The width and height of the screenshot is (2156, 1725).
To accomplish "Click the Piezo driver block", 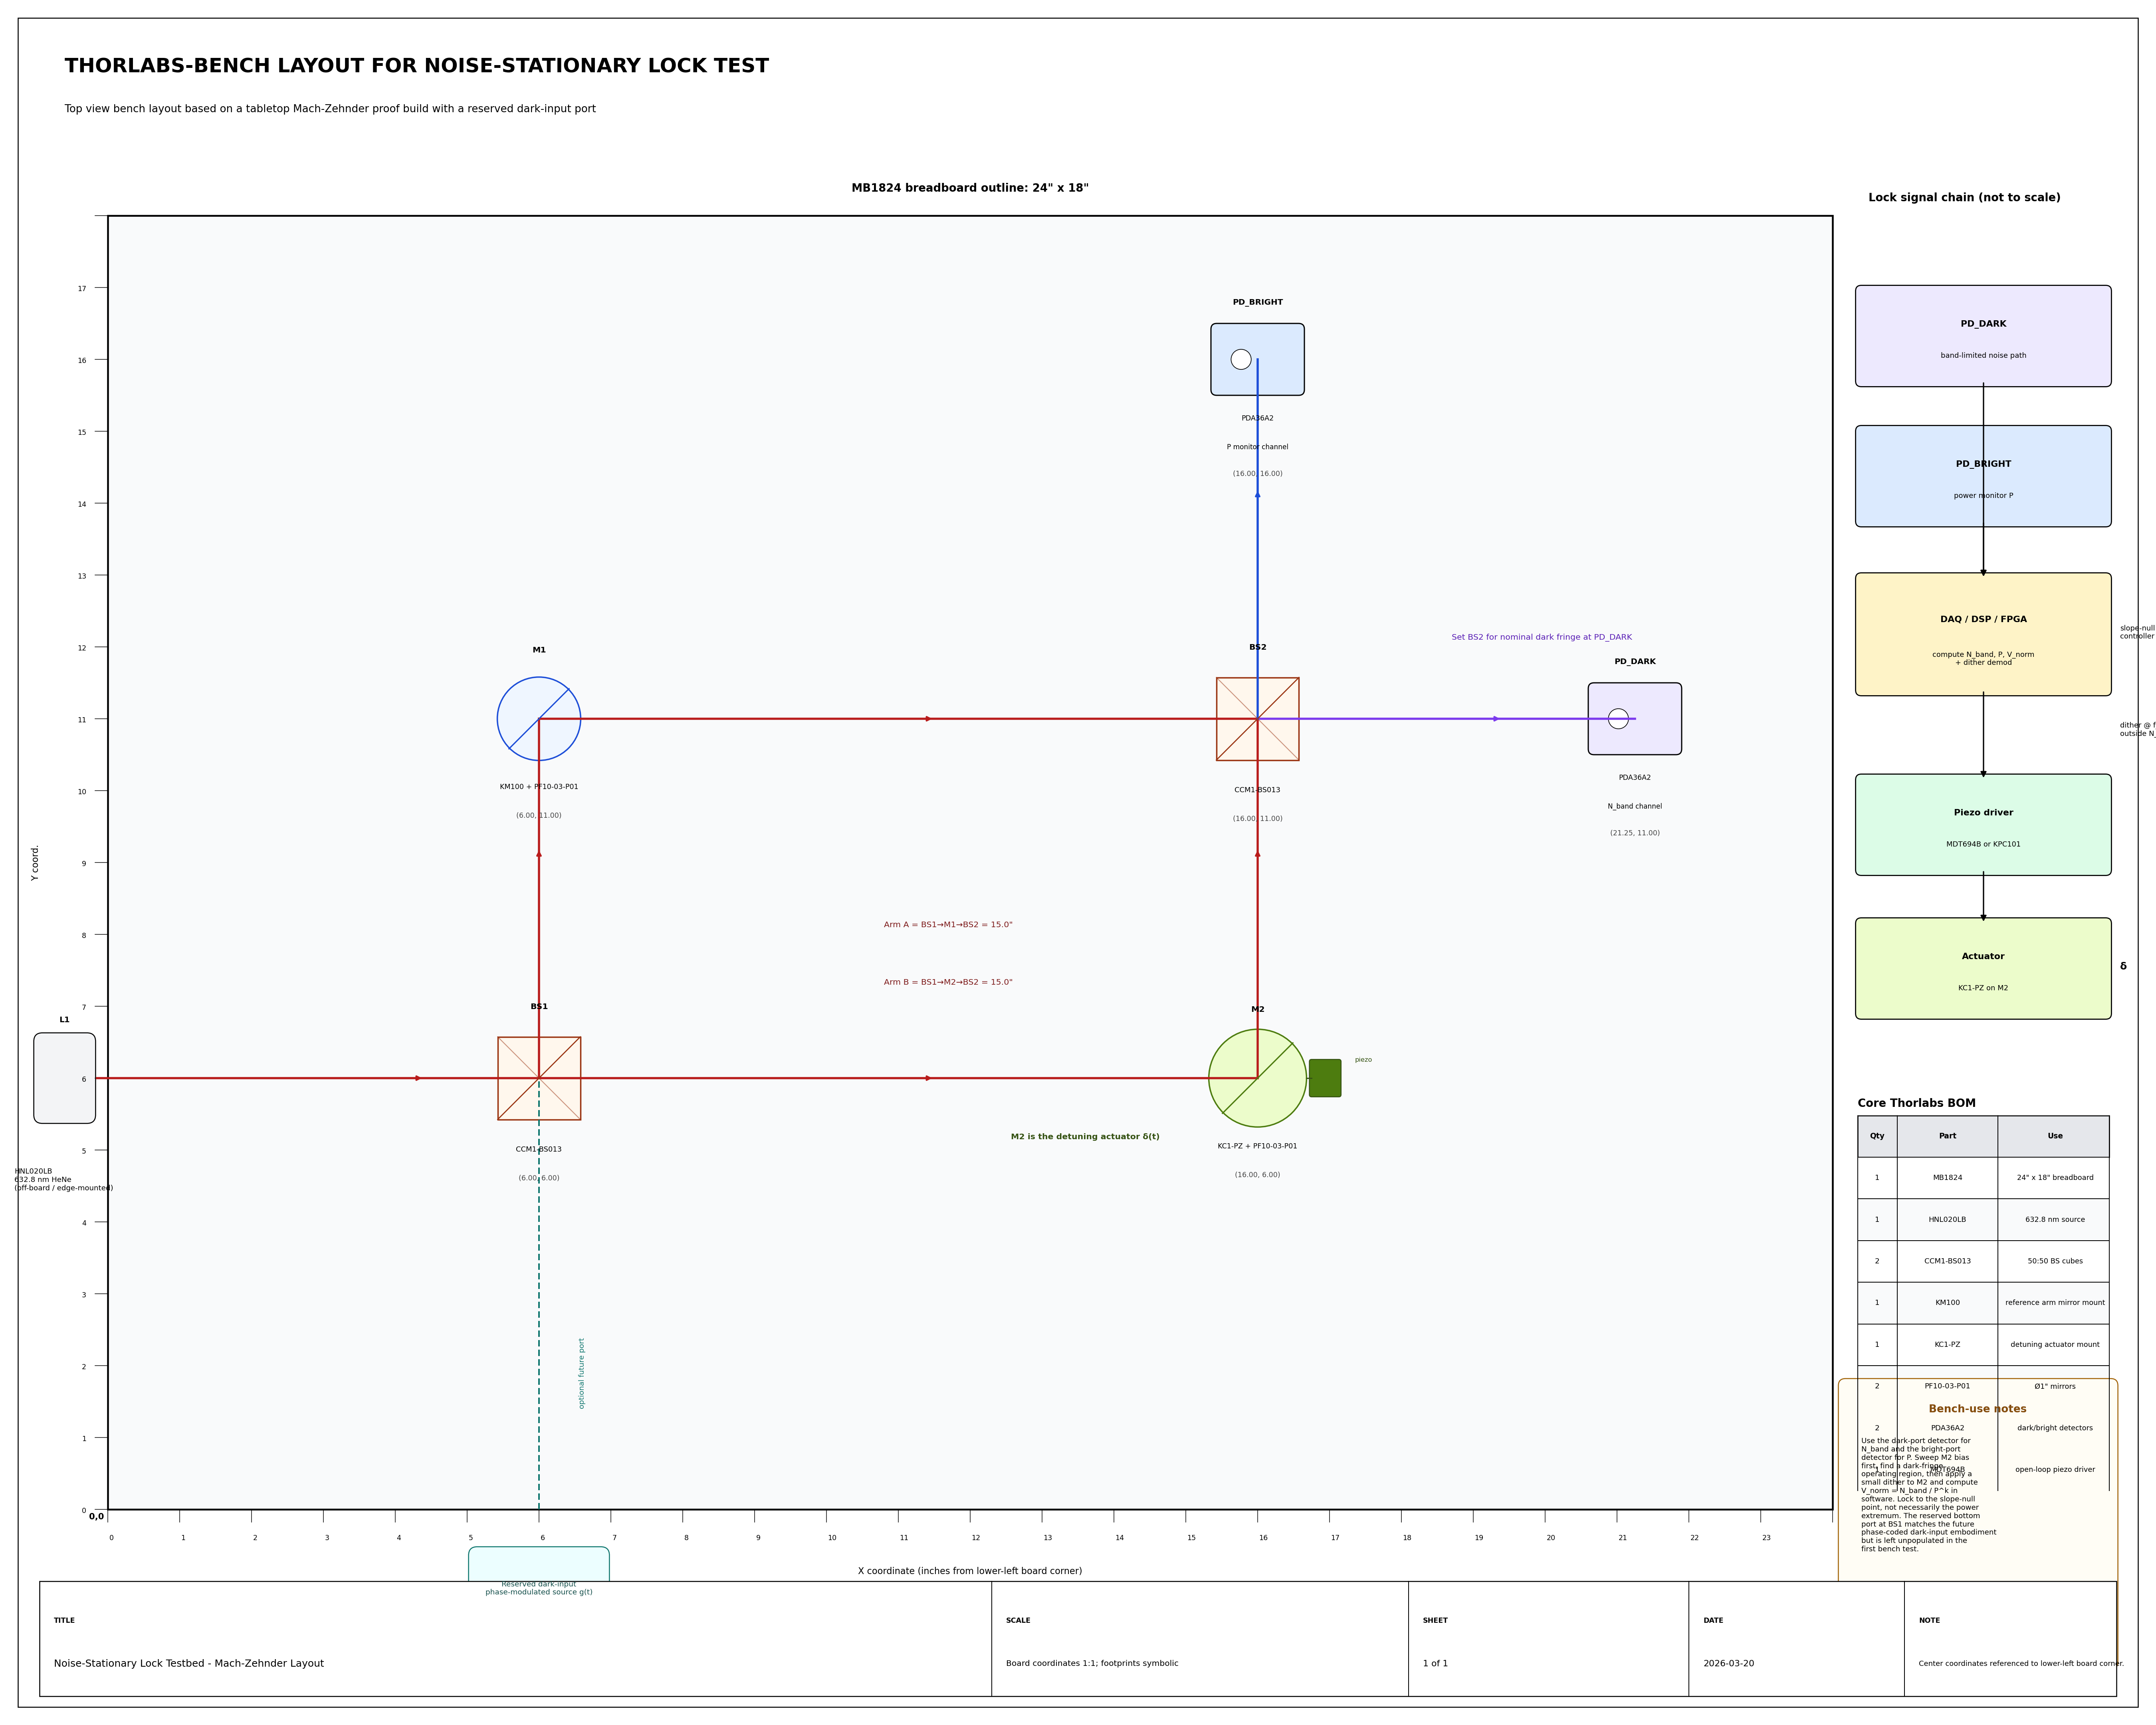I will coord(1983,825).
